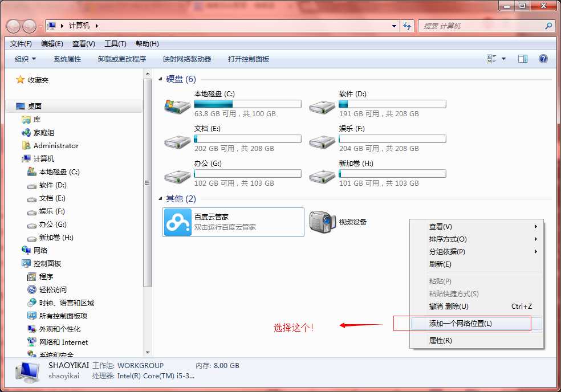Image resolution: width=561 pixels, height=392 pixels.
Task: Click the sidebar scroll-down arrow
Action: pyautogui.click(x=148, y=353)
